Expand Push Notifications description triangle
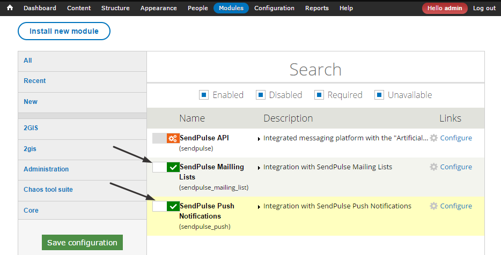The width and height of the screenshot is (501, 255). pyautogui.click(x=259, y=207)
